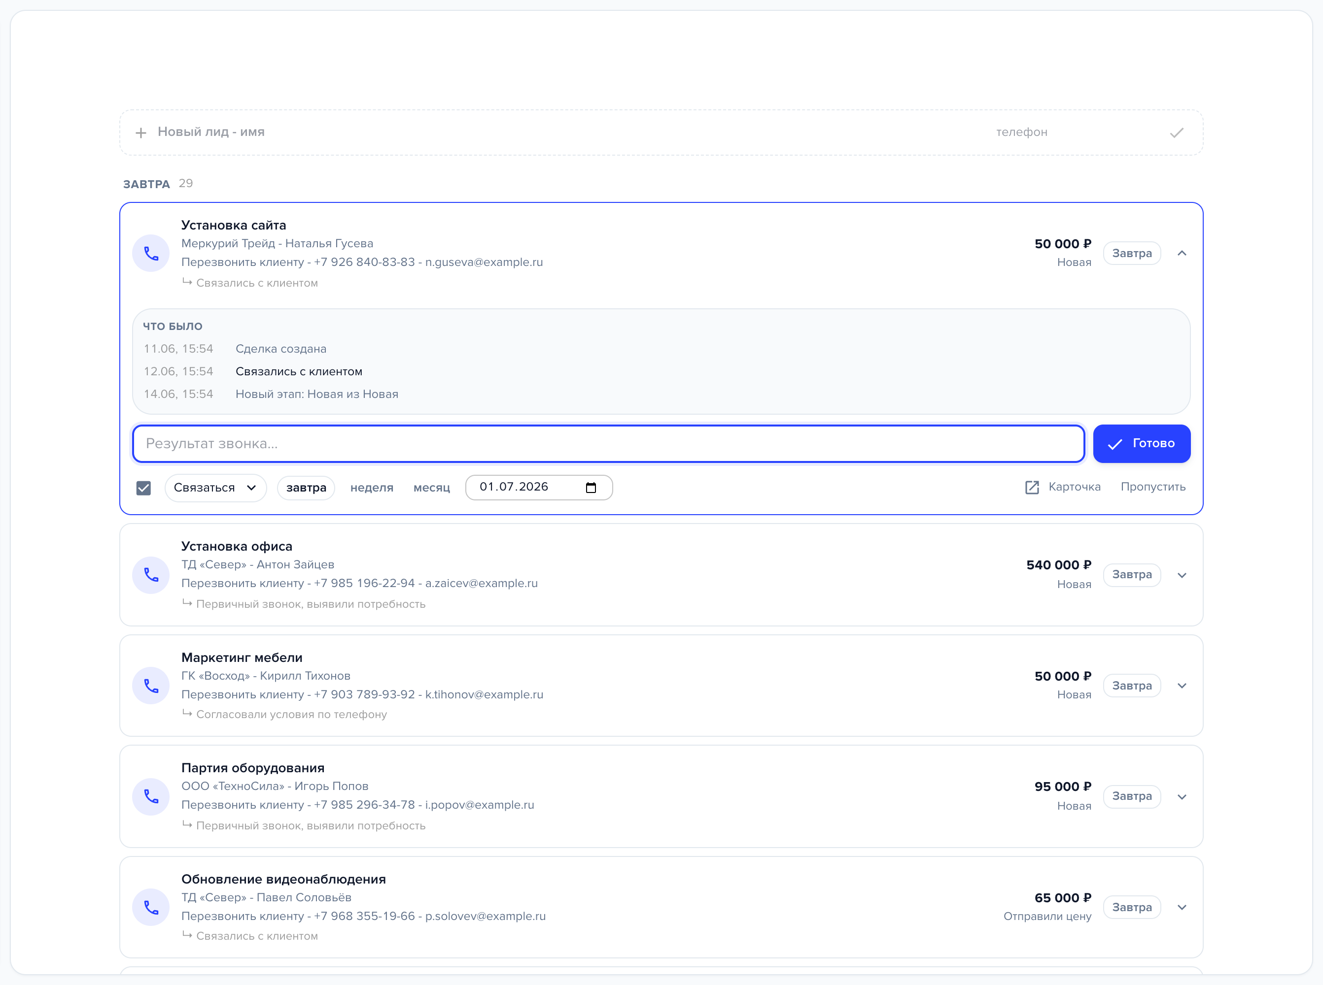This screenshot has width=1323, height=985.
Task: Click the line with k.tihonov@example.ru
Action: pyautogui.click(x=362, y=694)
